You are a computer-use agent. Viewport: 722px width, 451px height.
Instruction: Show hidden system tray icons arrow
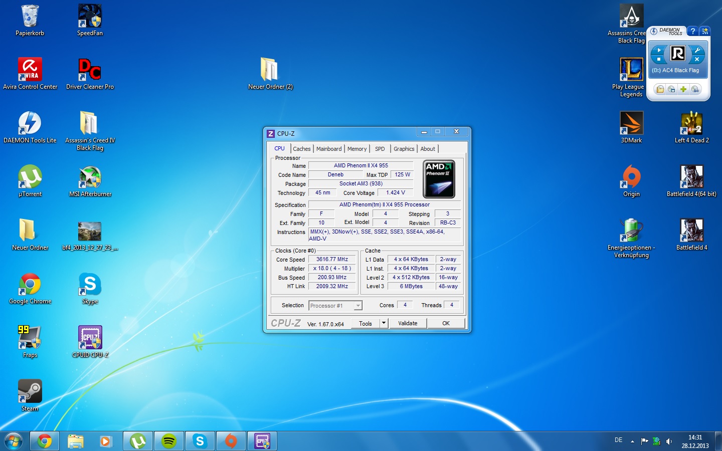pos(632,441)
